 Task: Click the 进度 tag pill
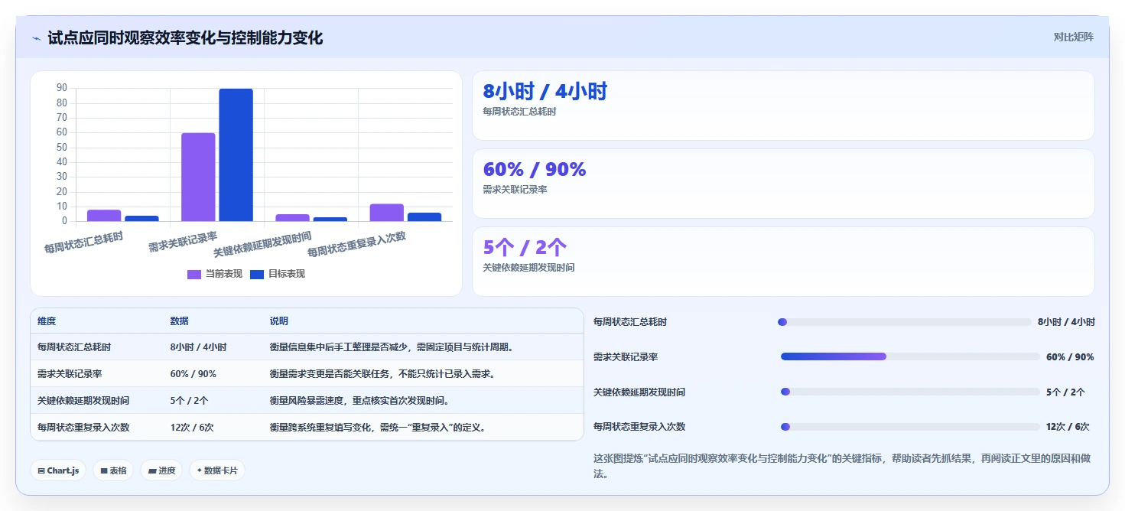click(161, 470)
